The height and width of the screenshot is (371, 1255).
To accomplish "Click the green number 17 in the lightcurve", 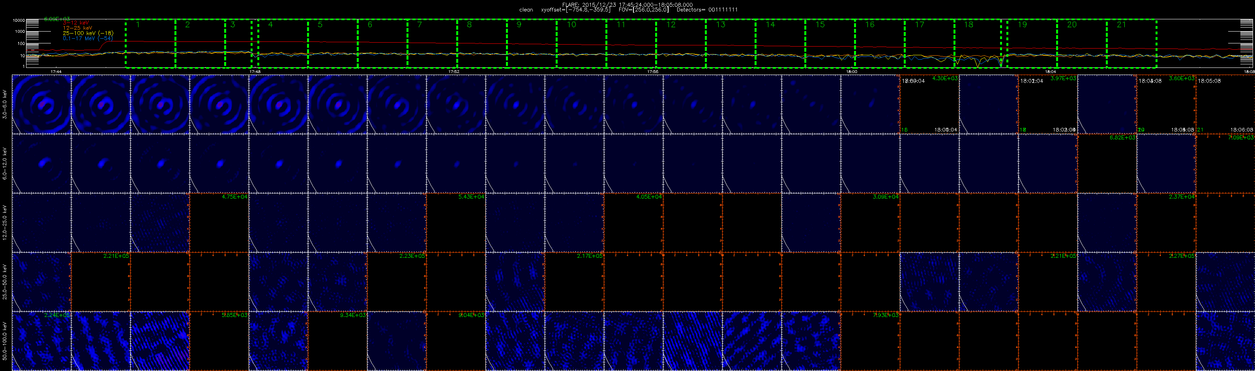I will [x=919, y=24].
